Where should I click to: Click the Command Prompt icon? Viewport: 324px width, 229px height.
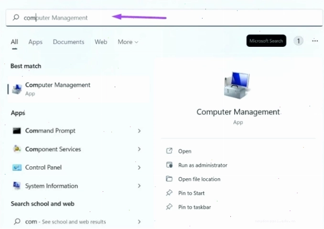[17, 131]
